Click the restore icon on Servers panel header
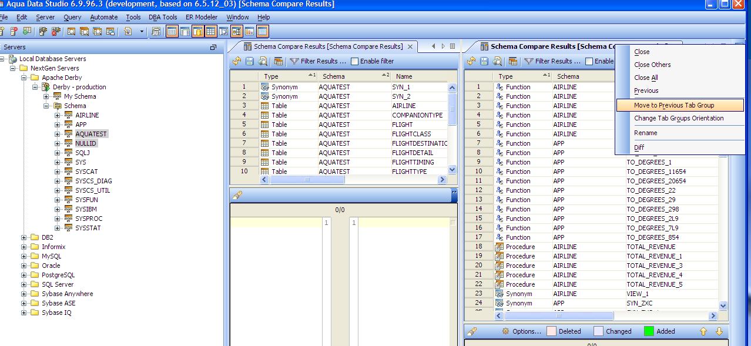Screen dimensions: 751x346 (x=213, y=47)
